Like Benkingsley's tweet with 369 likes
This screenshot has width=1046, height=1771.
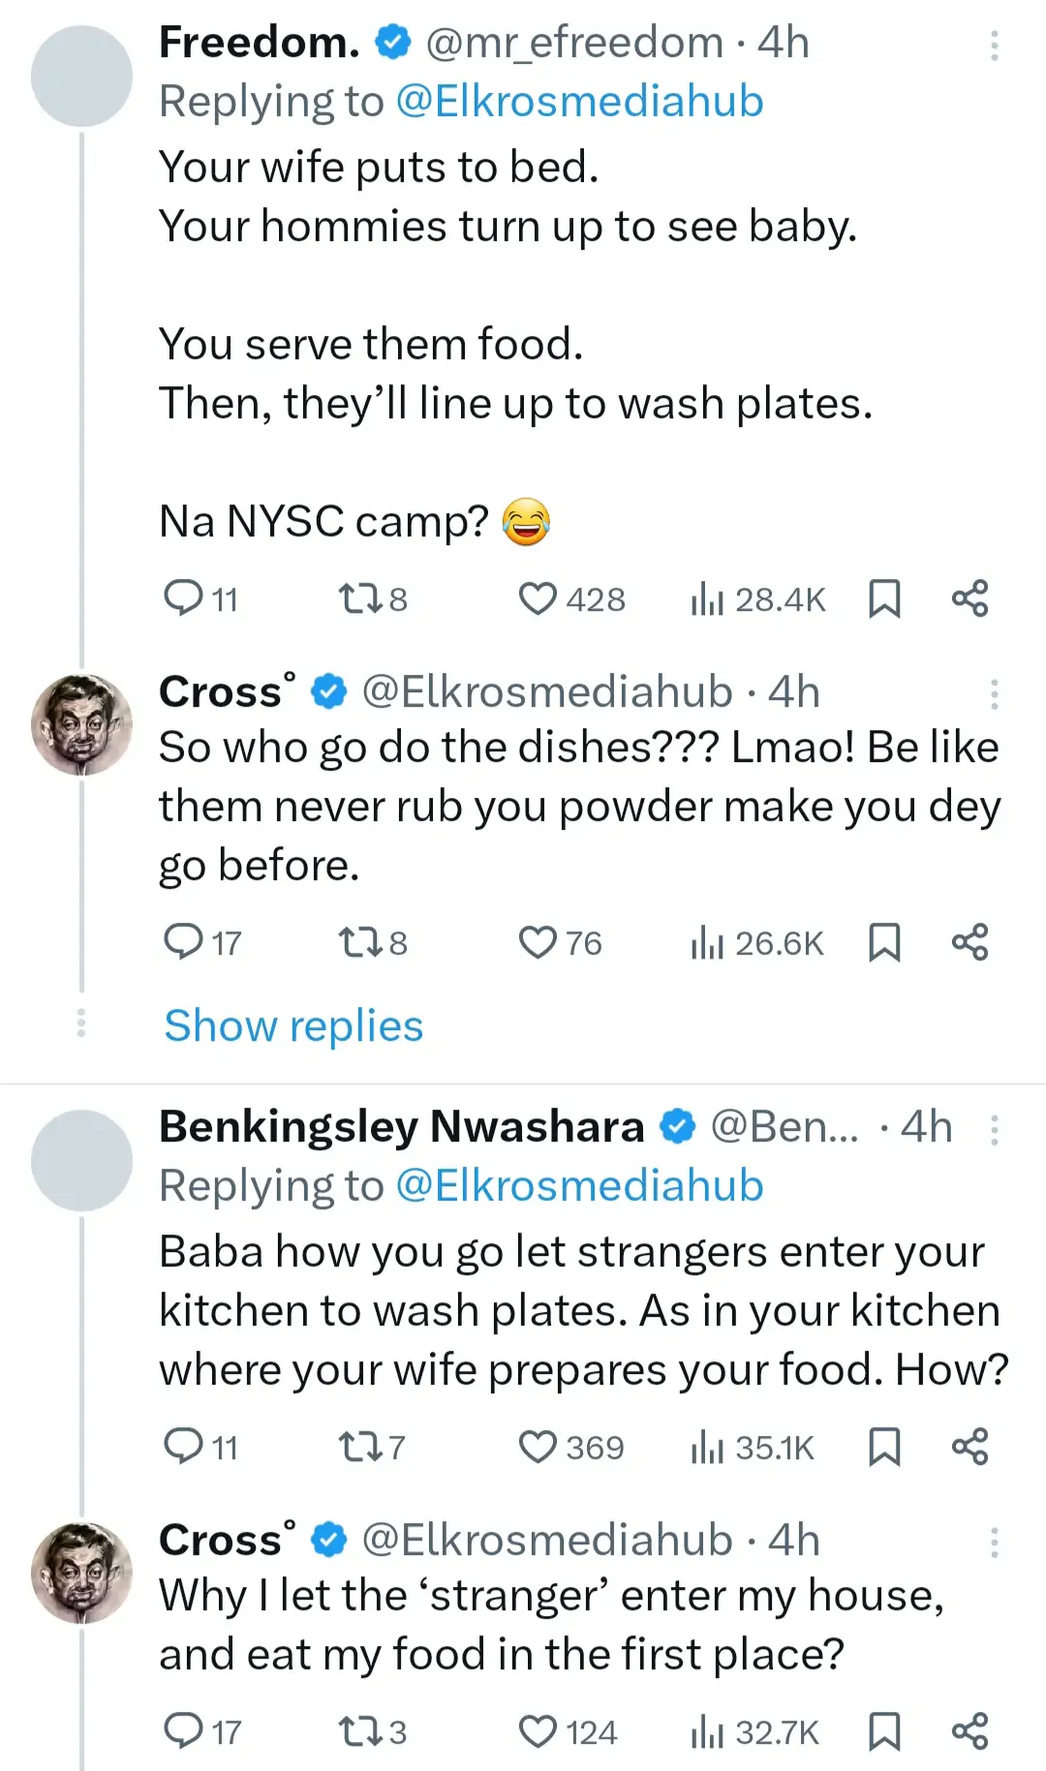[538, 1448]
